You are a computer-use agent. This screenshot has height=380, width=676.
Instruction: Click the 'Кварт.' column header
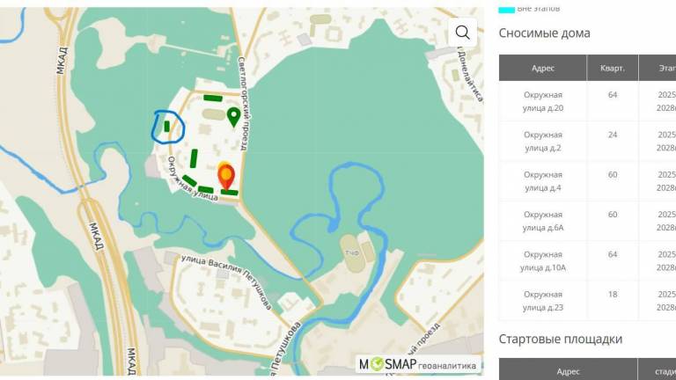pos(613,68)
